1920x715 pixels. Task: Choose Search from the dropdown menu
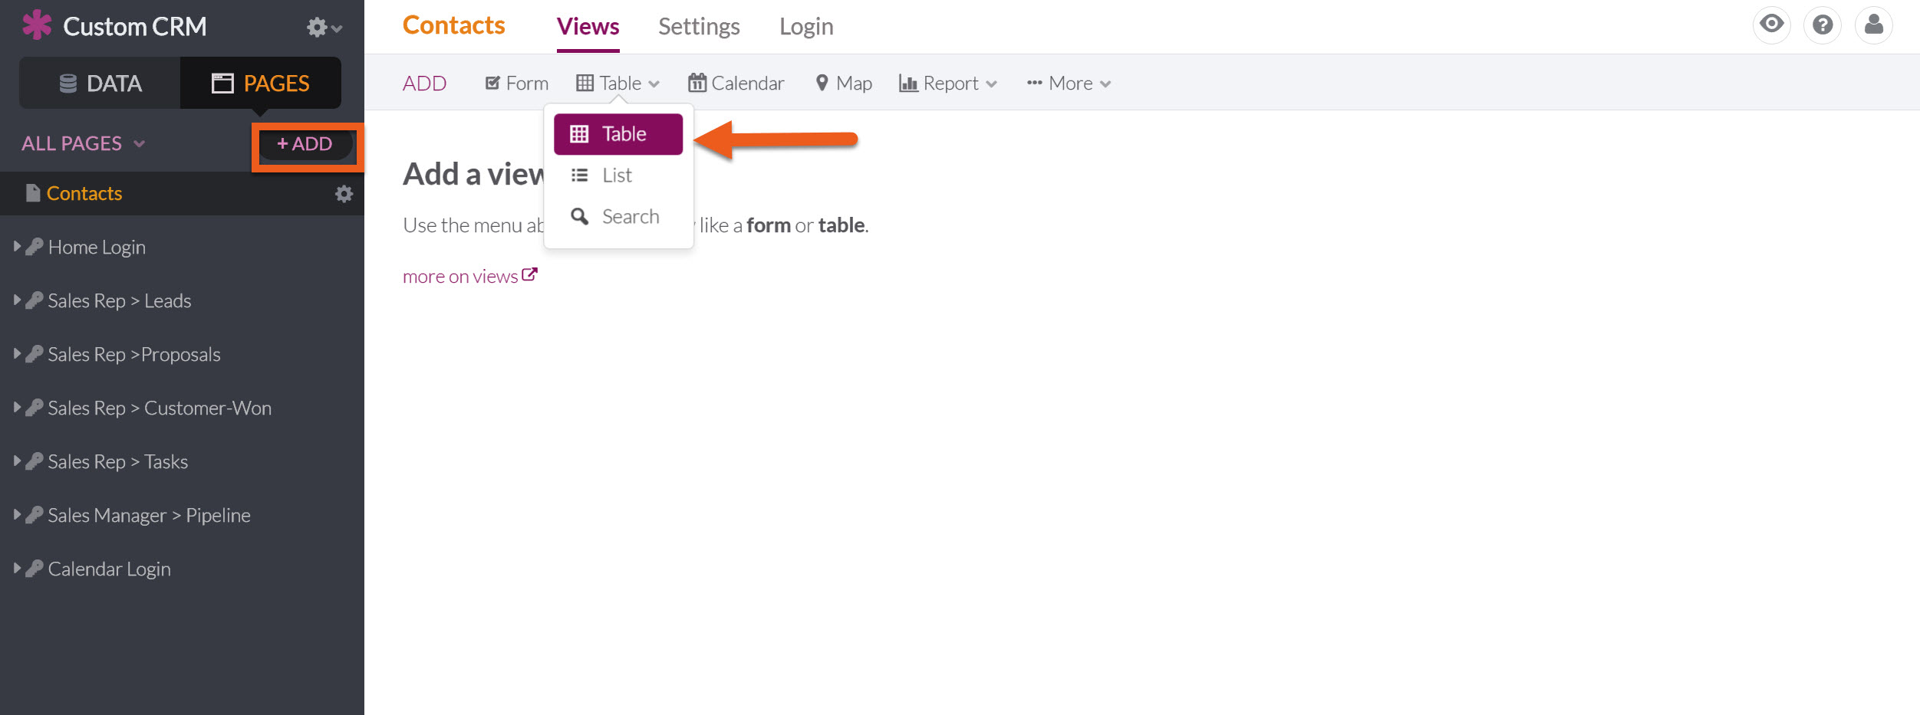tap(618, 217)
